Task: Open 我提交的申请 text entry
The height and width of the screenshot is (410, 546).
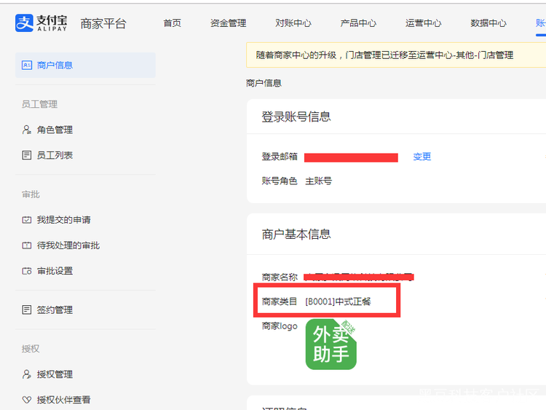Action: [x=64, y=220]
